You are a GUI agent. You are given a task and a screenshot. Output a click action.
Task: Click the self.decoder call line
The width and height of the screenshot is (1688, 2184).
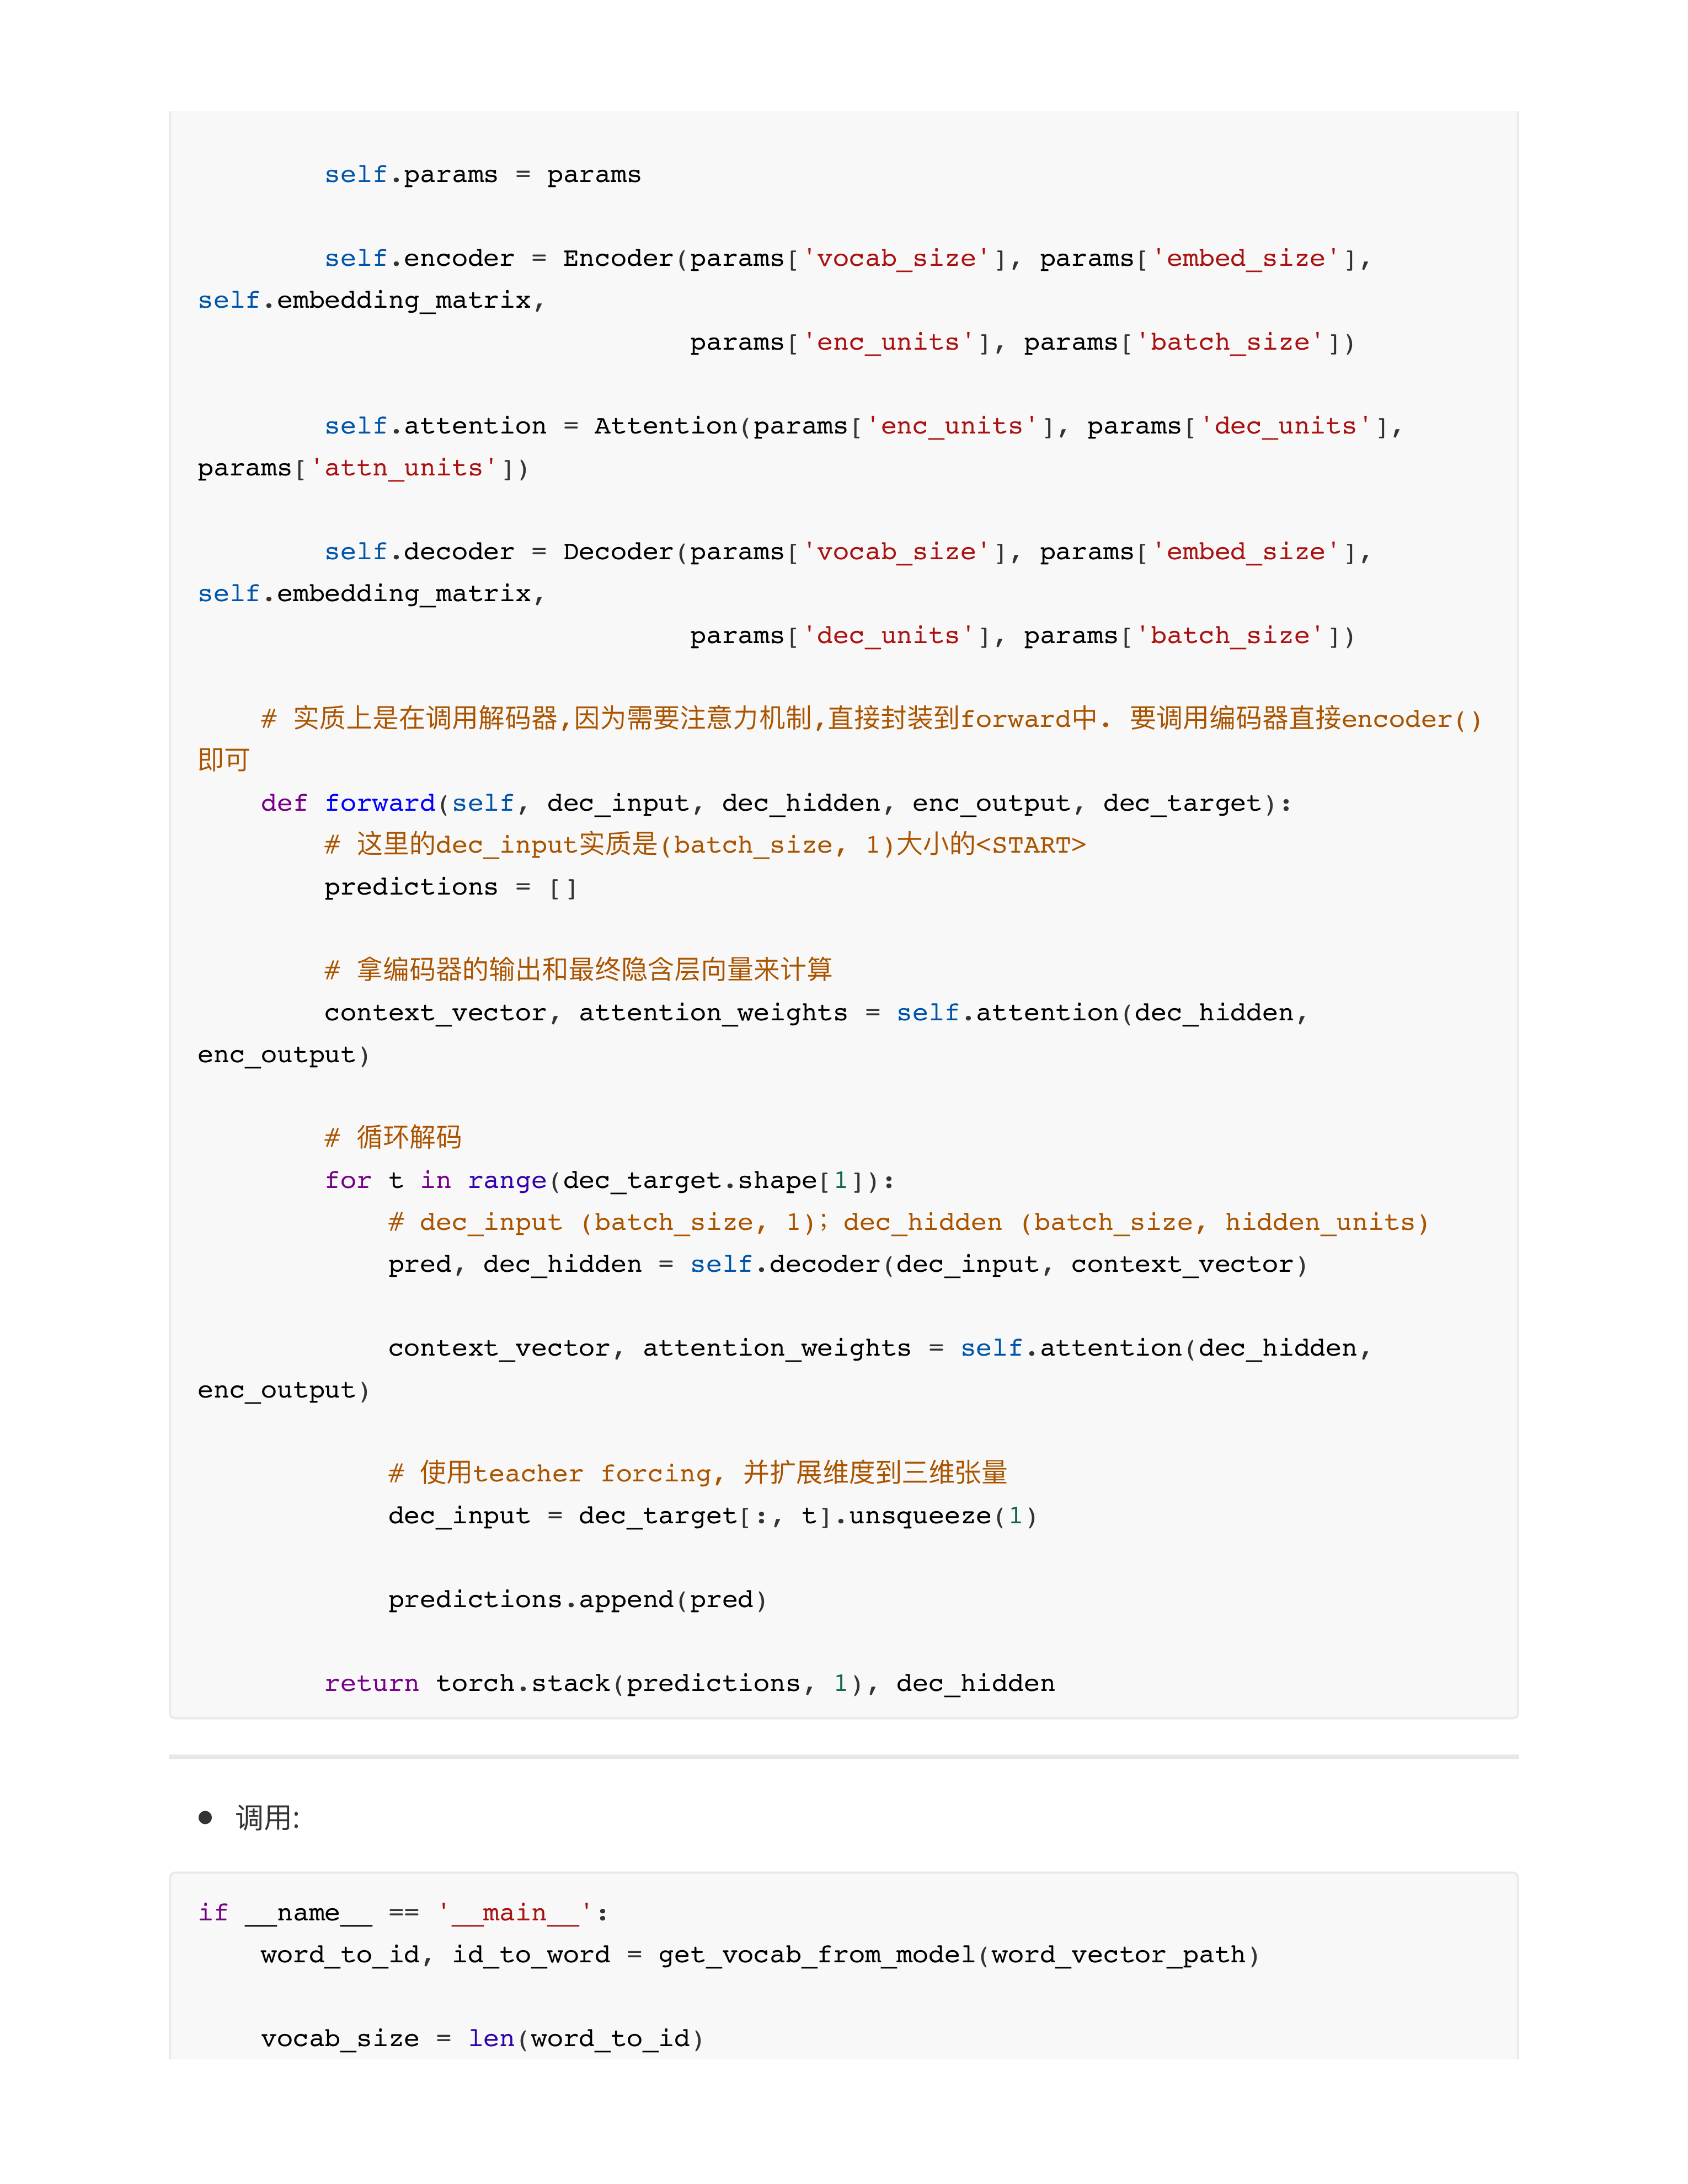click(x=847, y=1264)
